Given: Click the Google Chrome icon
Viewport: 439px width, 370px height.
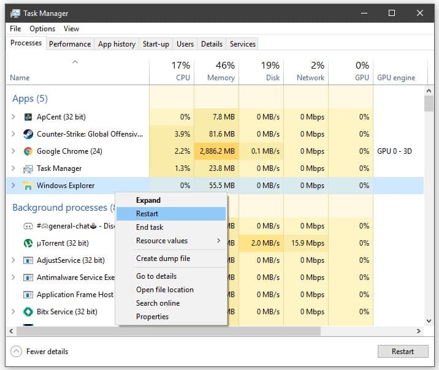Looking at the screenshot, I should (x=28, y=151).
